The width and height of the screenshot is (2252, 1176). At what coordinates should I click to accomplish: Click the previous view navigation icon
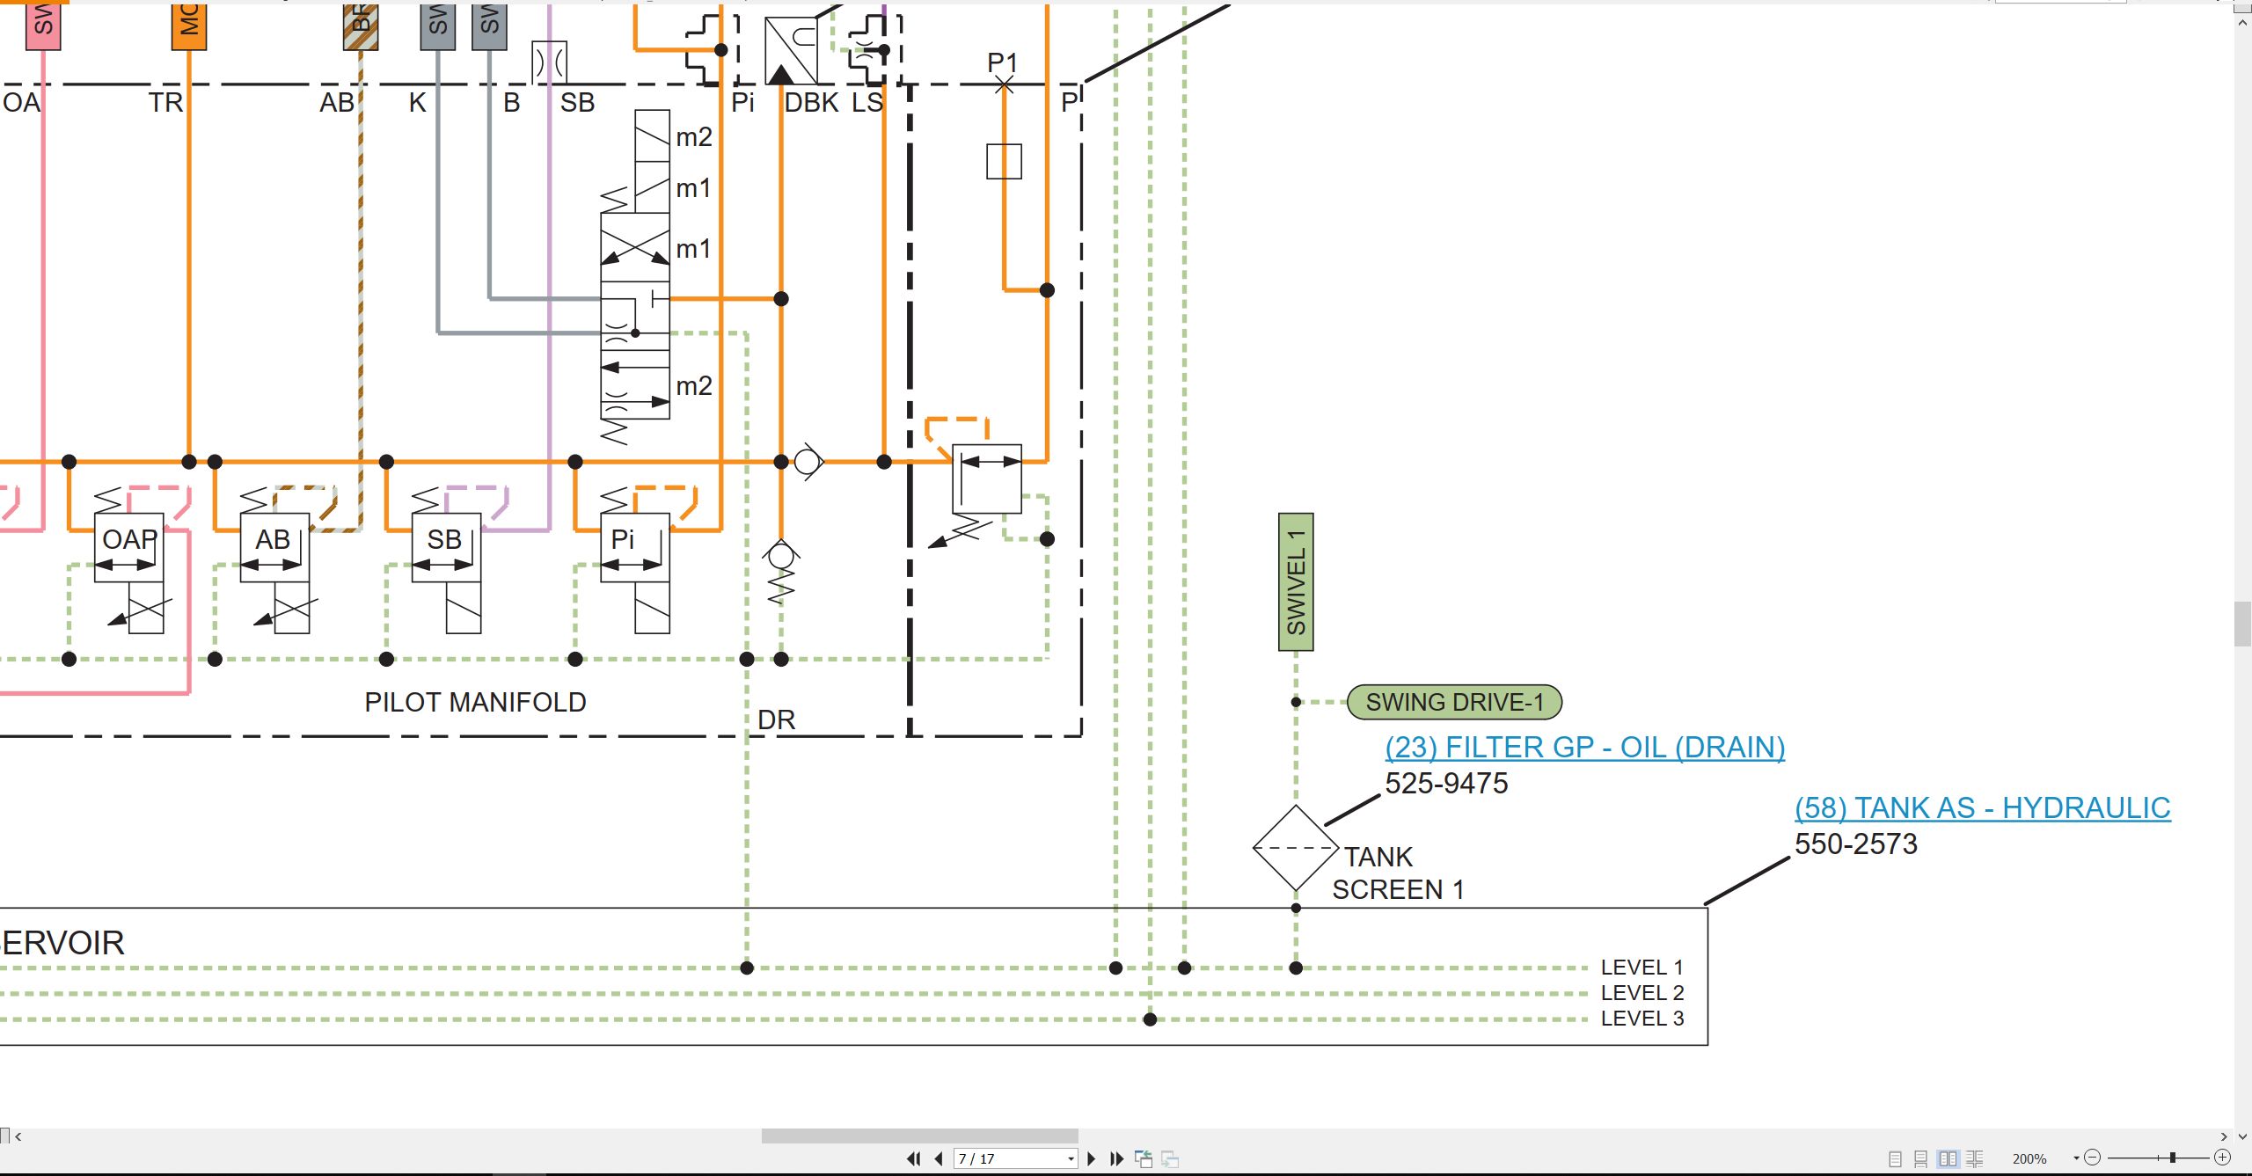point(1144,1158)
